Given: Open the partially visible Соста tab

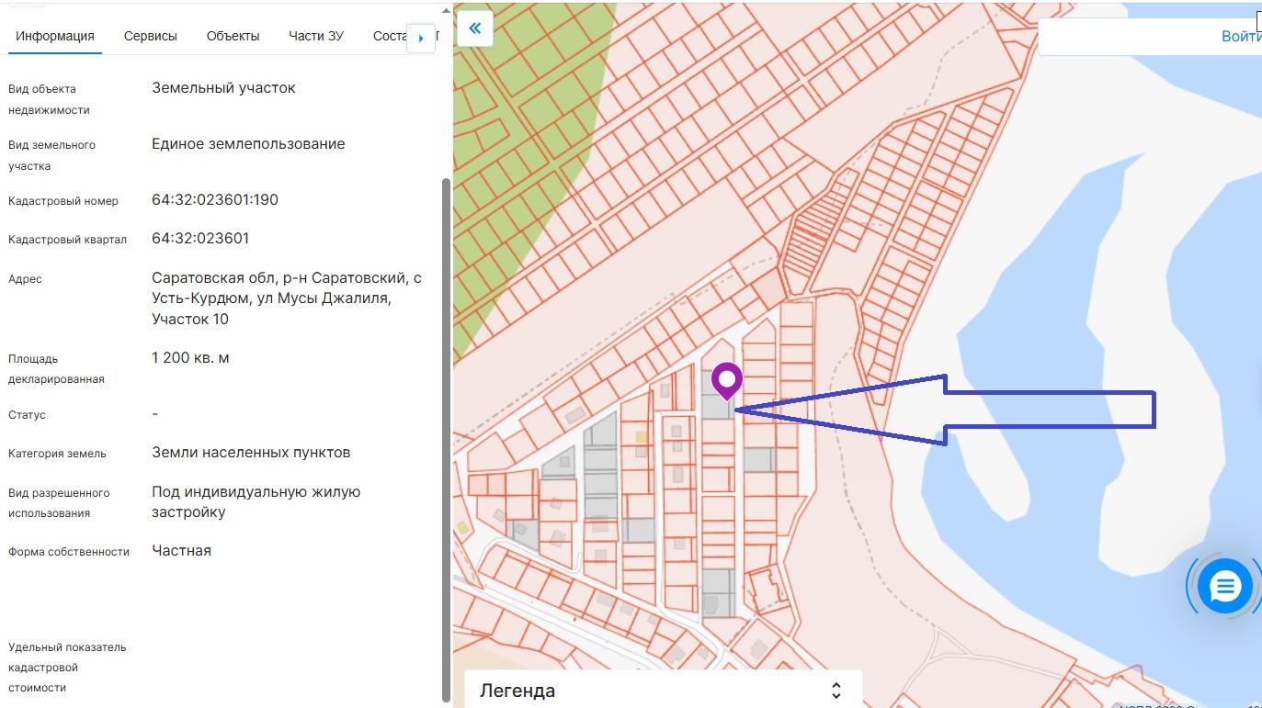Looking at the screenshot, I should (x=389, y=37).
